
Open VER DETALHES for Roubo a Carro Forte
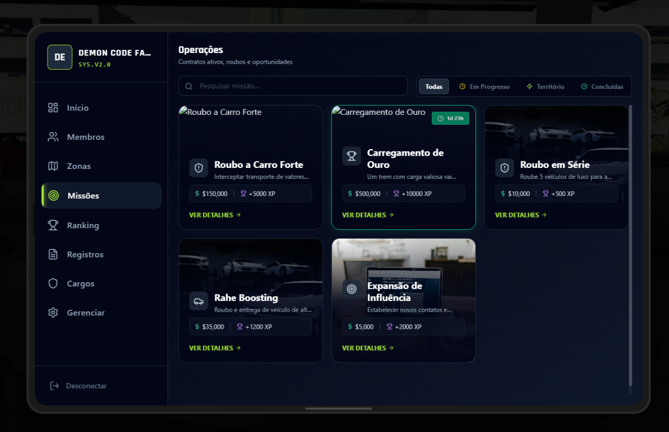215,215
